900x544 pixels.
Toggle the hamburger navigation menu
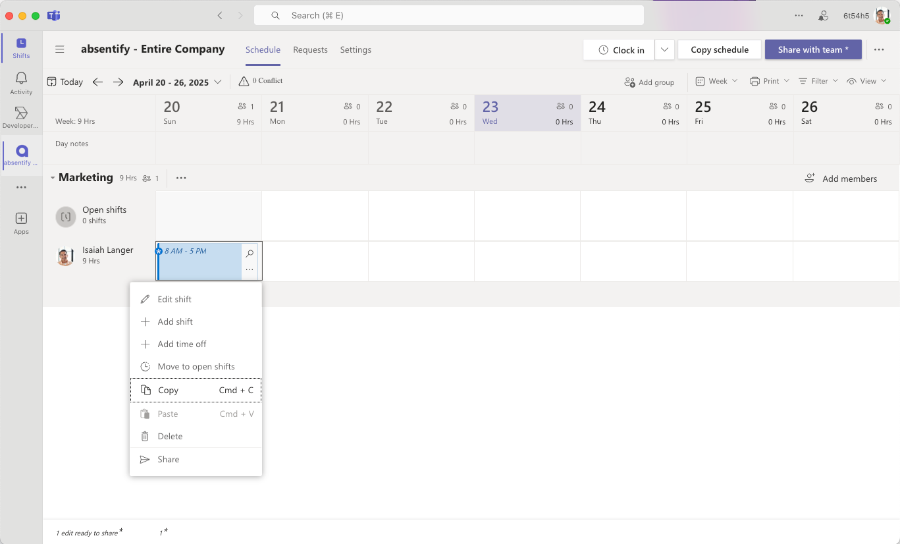[60, 49]
